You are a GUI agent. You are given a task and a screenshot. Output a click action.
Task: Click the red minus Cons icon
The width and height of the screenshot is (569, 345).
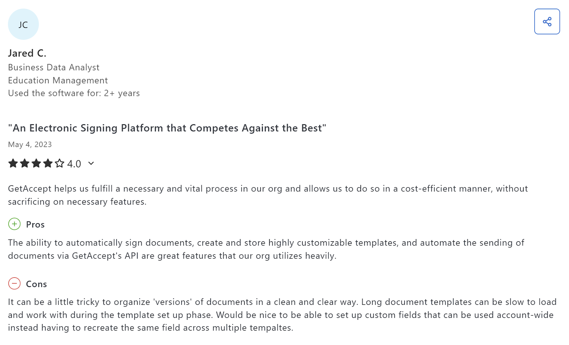pos(14,284)
